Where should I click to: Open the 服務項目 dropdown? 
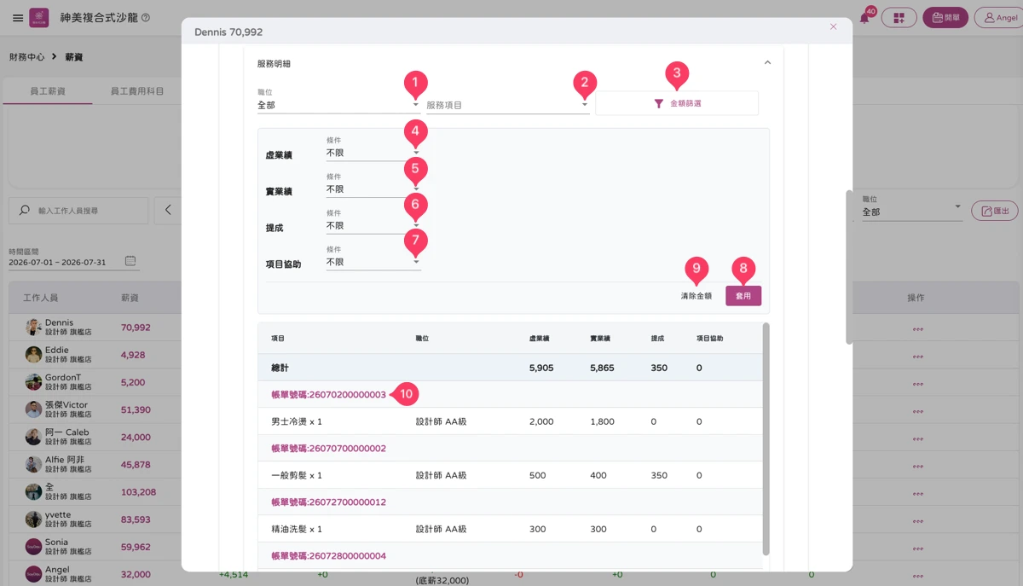[x=508, y=105]
